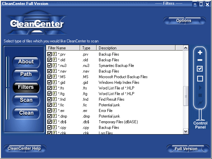This screenshot has height=159, width=212.
Task: Toggle the *.dmp filter checkbox
Action: coord(49,116)
